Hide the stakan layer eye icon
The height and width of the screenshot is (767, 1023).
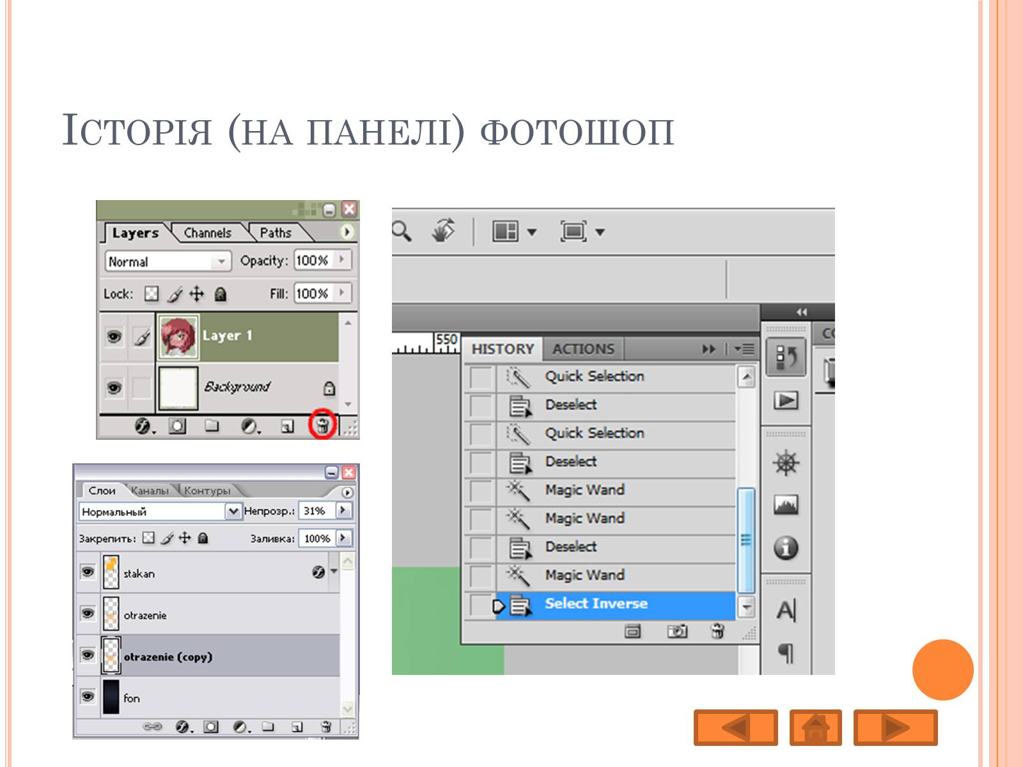pyautogui.click(x=88, y=571)
